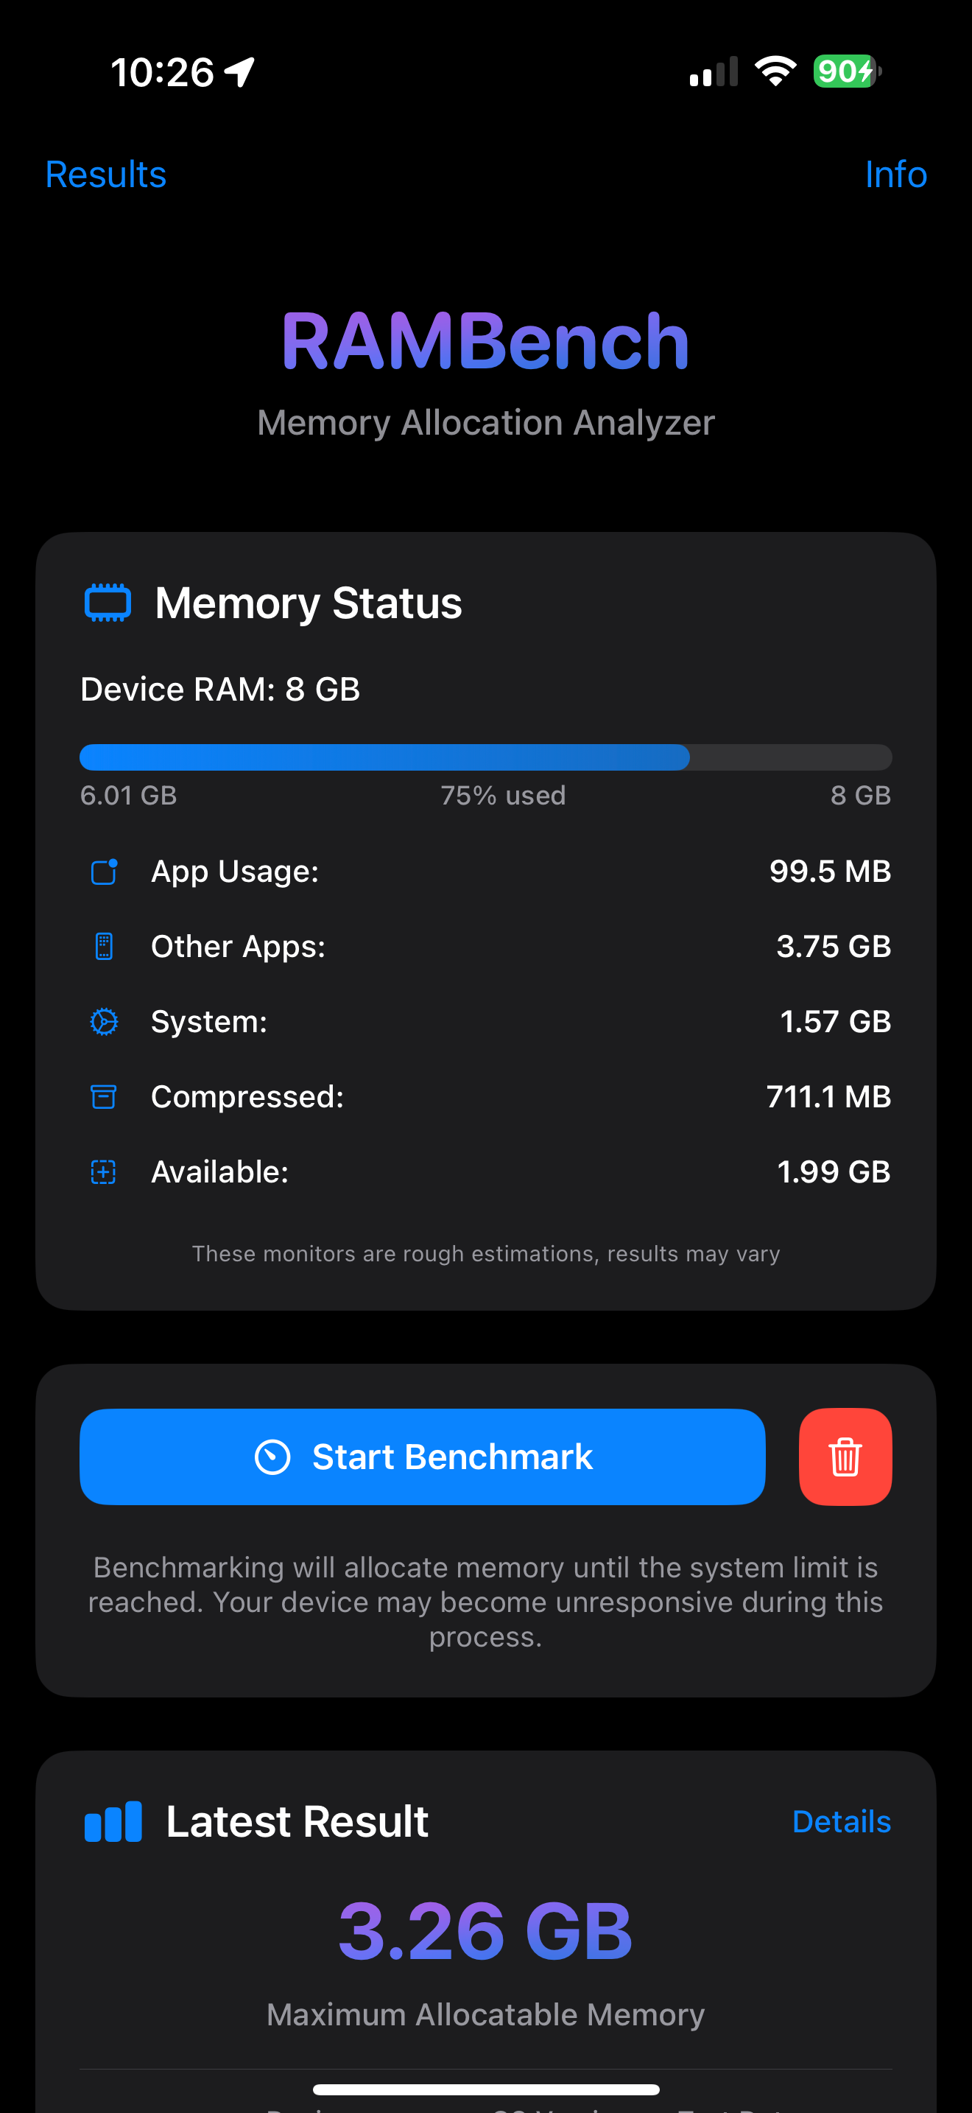Screen dimensions: 972x2113
Task: Click the Other Apps device icon
Action: pos(103,946)
